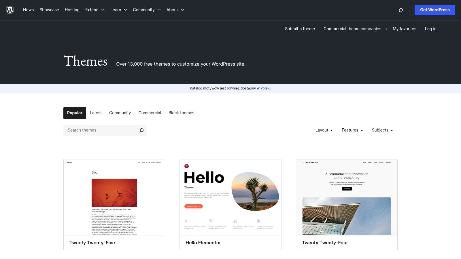Open My favorites
This screenshot has height=259, width=461.
[404, 29]
